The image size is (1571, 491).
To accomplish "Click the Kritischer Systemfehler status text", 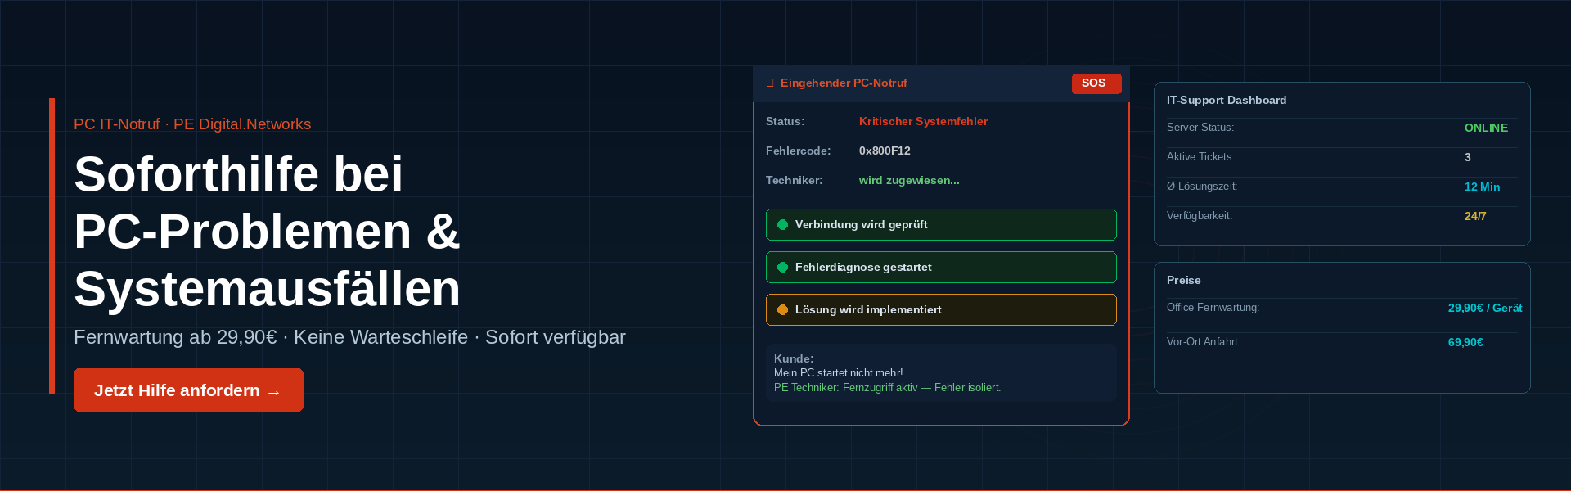I will (923, 122).
